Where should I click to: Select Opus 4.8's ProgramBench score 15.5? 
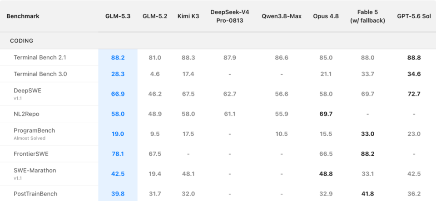[326, 134]
